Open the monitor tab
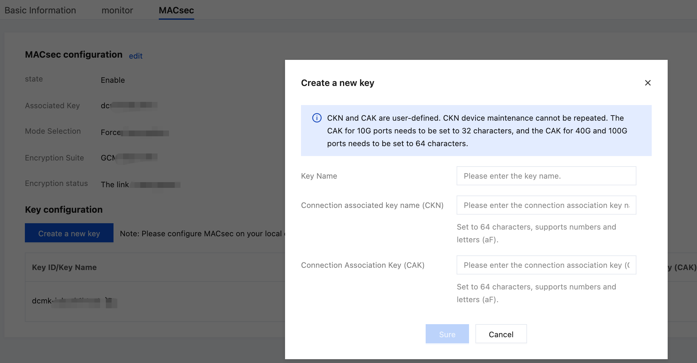This screenshot has width=697, height=363. 117,10
